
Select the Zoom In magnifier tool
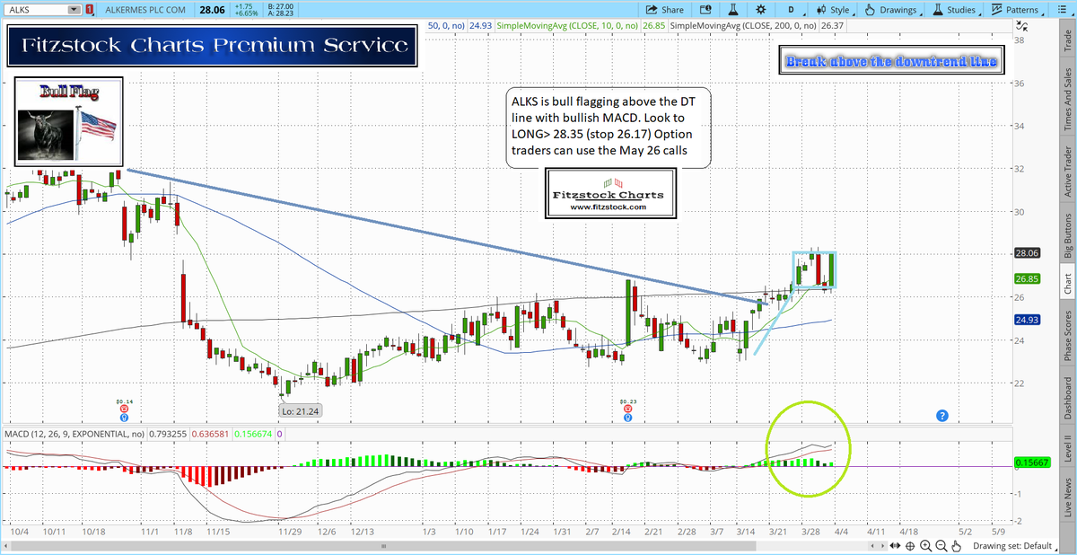[925, 546]
